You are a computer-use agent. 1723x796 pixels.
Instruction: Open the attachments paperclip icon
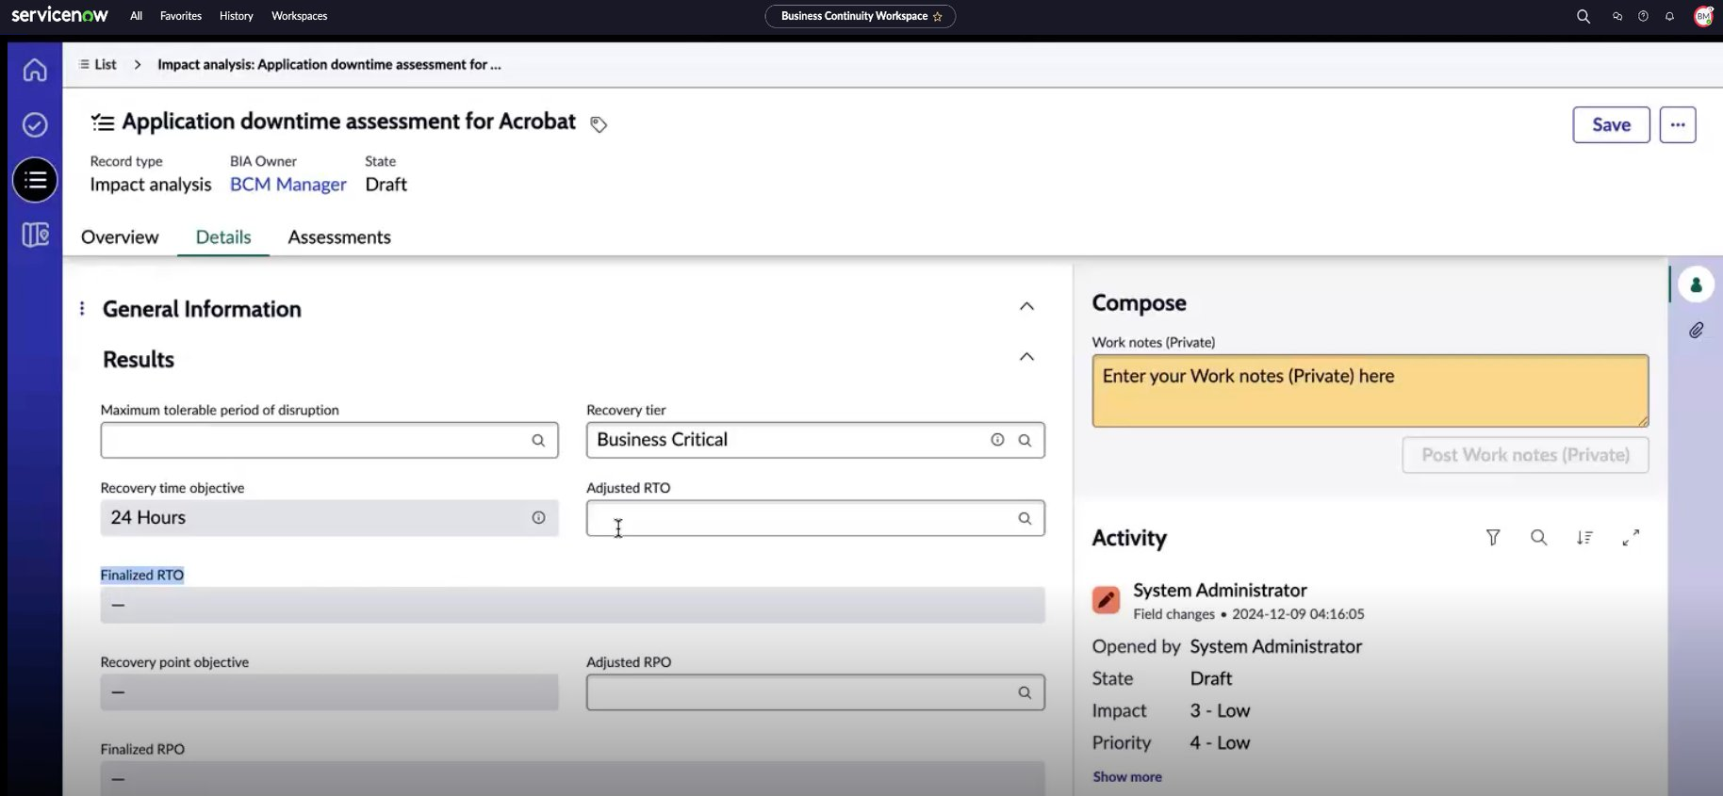pyautogui.click(x=1696, y=331)
